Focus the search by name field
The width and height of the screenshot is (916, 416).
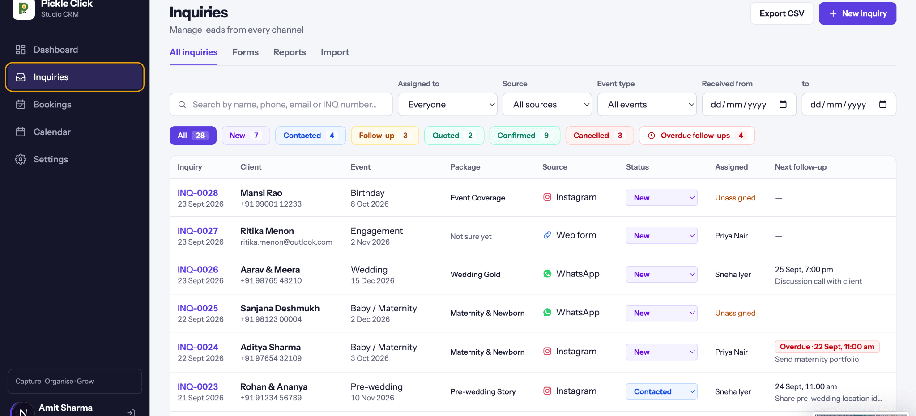(x=281, y=105)
